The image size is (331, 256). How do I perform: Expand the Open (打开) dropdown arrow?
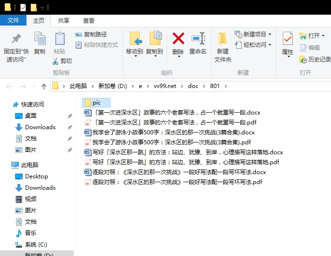[x=323, y=36]
